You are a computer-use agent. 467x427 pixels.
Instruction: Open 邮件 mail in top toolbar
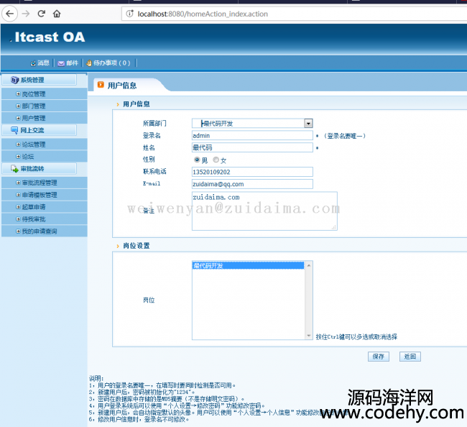(x=68, y=63)
